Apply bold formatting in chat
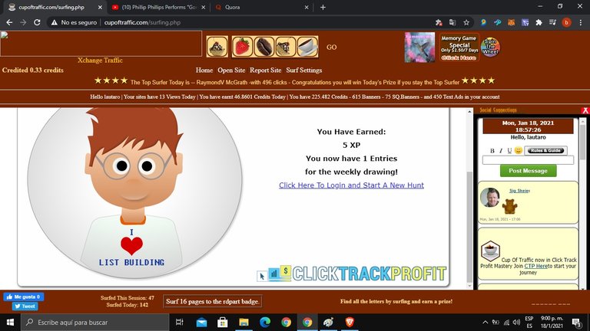590x331 pixels. (x=492, y=150)
